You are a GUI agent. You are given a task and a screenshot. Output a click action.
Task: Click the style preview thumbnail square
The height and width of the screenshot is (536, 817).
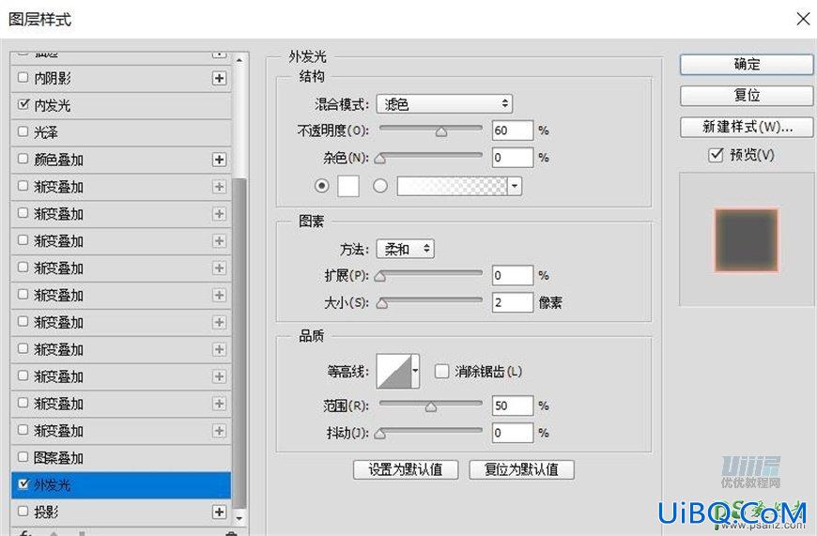[x=747, y=240]
